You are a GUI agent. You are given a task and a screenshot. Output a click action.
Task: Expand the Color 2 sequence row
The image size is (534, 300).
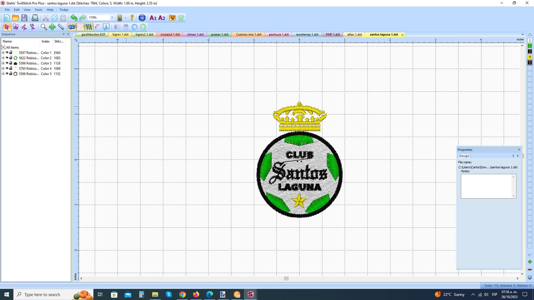click(3, 58)
